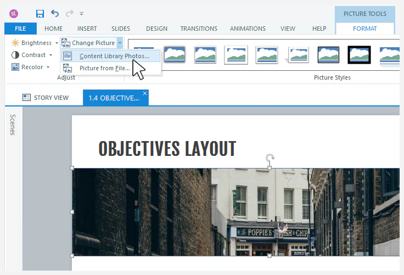Expand the Recolor dropdown arrow

[48, 68]
